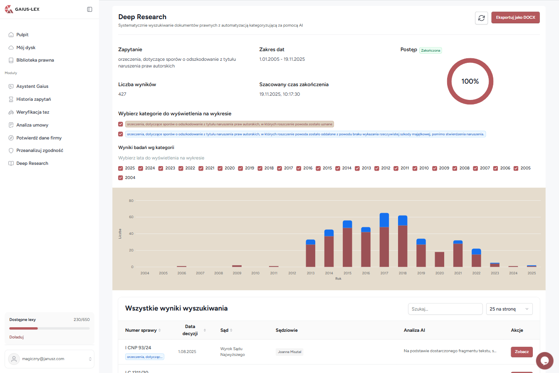This screenshot has height=373, width=559.
Task: Click the GAIUS-LEX logo icon
Action: (x=9, y=9)
